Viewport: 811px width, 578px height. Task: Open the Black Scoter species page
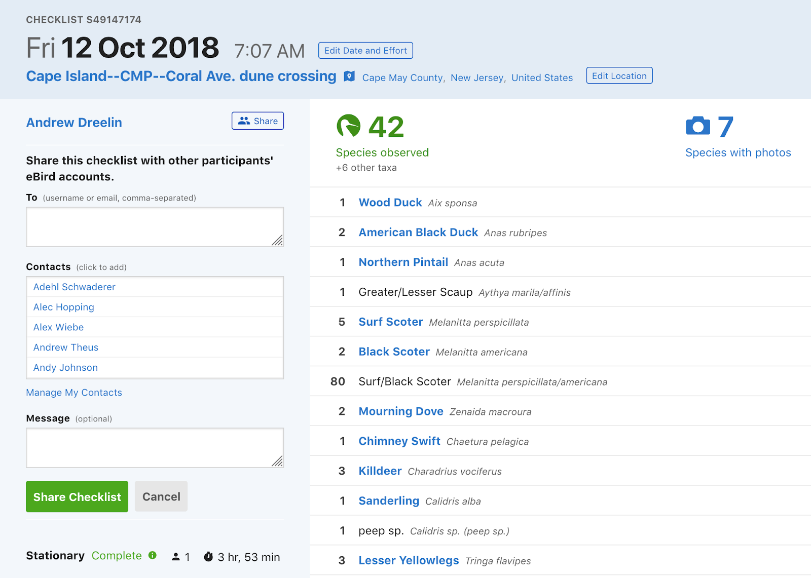coord(394,352)
